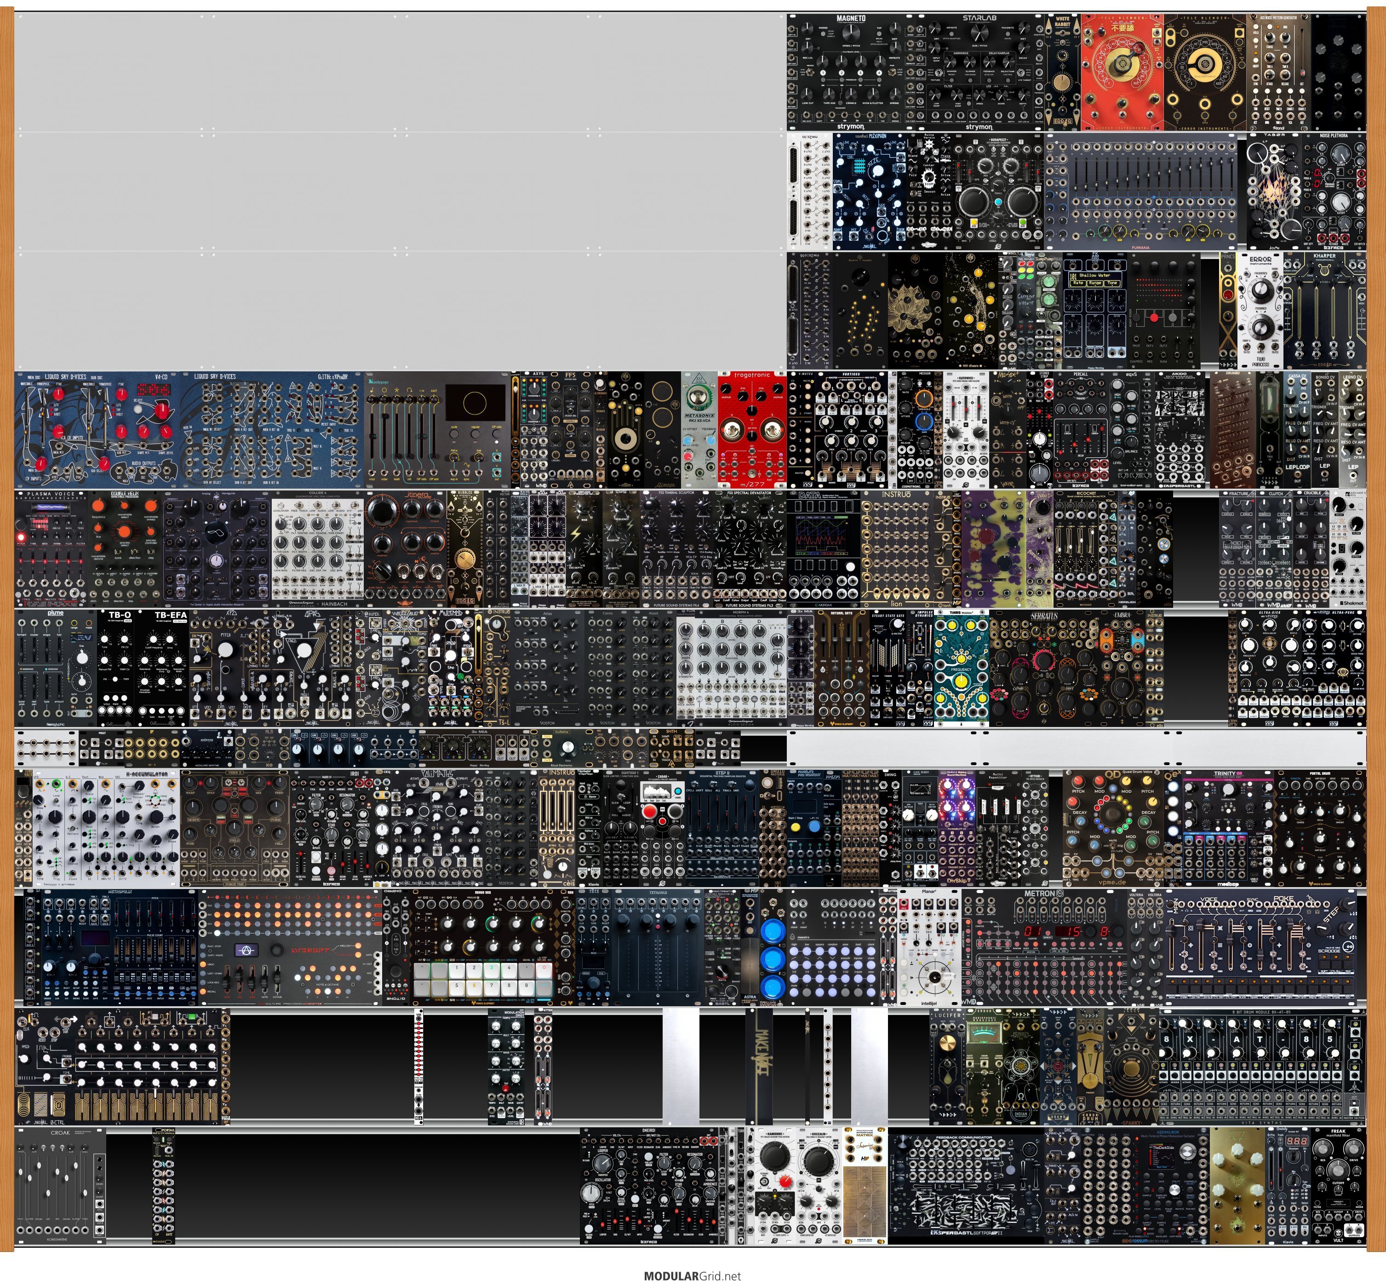Image resolution: width=1386 pixels, height=1286 pixels.
Task: Select the Befaco Oneiroi module
Action: tap(649, 1186)
